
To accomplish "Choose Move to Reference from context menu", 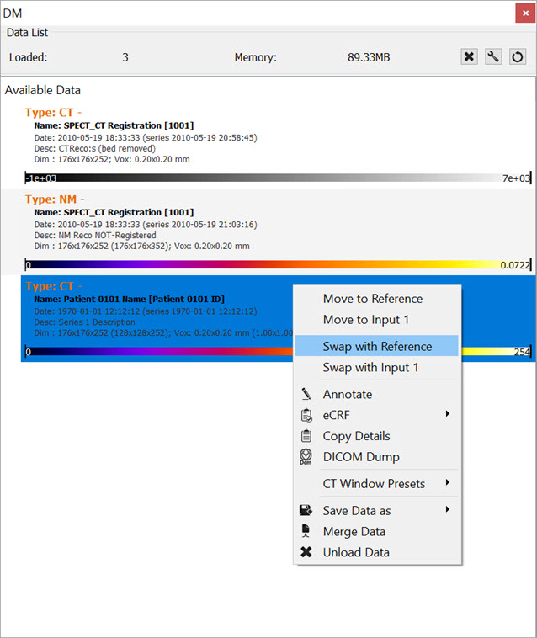I will point(372,299).
